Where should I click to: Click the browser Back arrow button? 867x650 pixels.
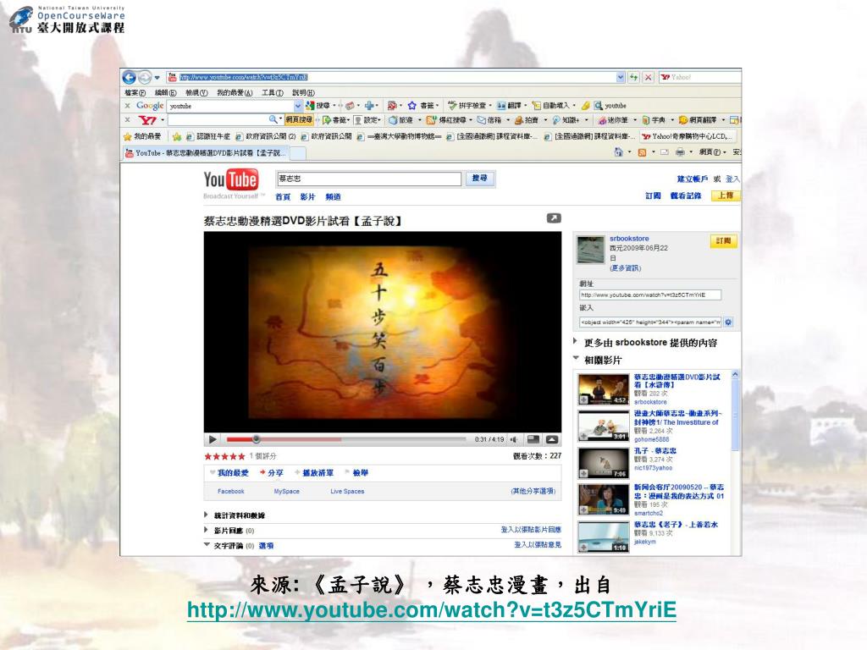click(129, 77)
